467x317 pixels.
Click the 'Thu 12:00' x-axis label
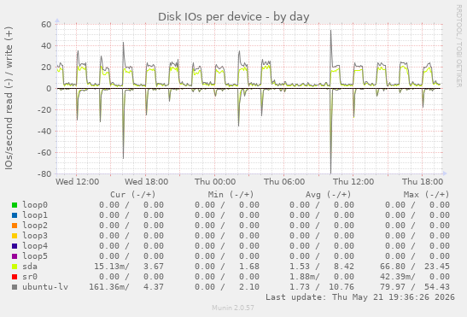click(353, 182)
